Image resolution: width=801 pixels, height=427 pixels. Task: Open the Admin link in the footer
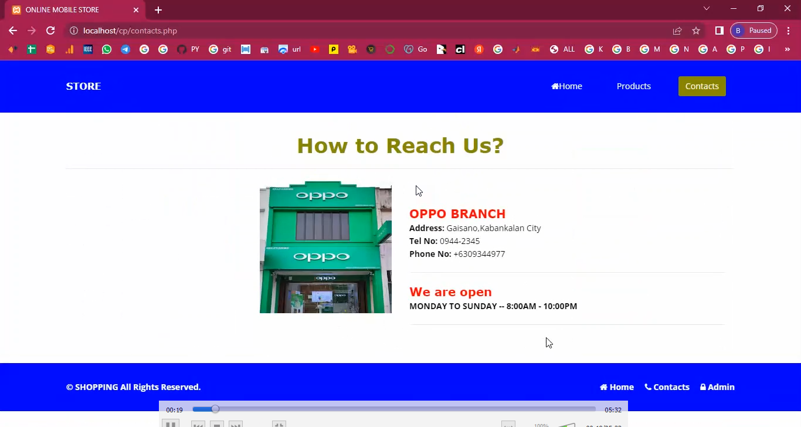coord(717,387)
